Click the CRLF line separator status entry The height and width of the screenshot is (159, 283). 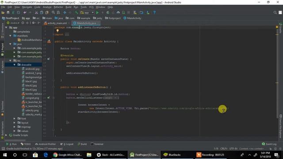point(224,148)
